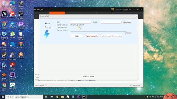This screenshot has height=99, width=177.
Task: Open Adobe Premiere Pro desktop shortcut
Action: point(12,76)
